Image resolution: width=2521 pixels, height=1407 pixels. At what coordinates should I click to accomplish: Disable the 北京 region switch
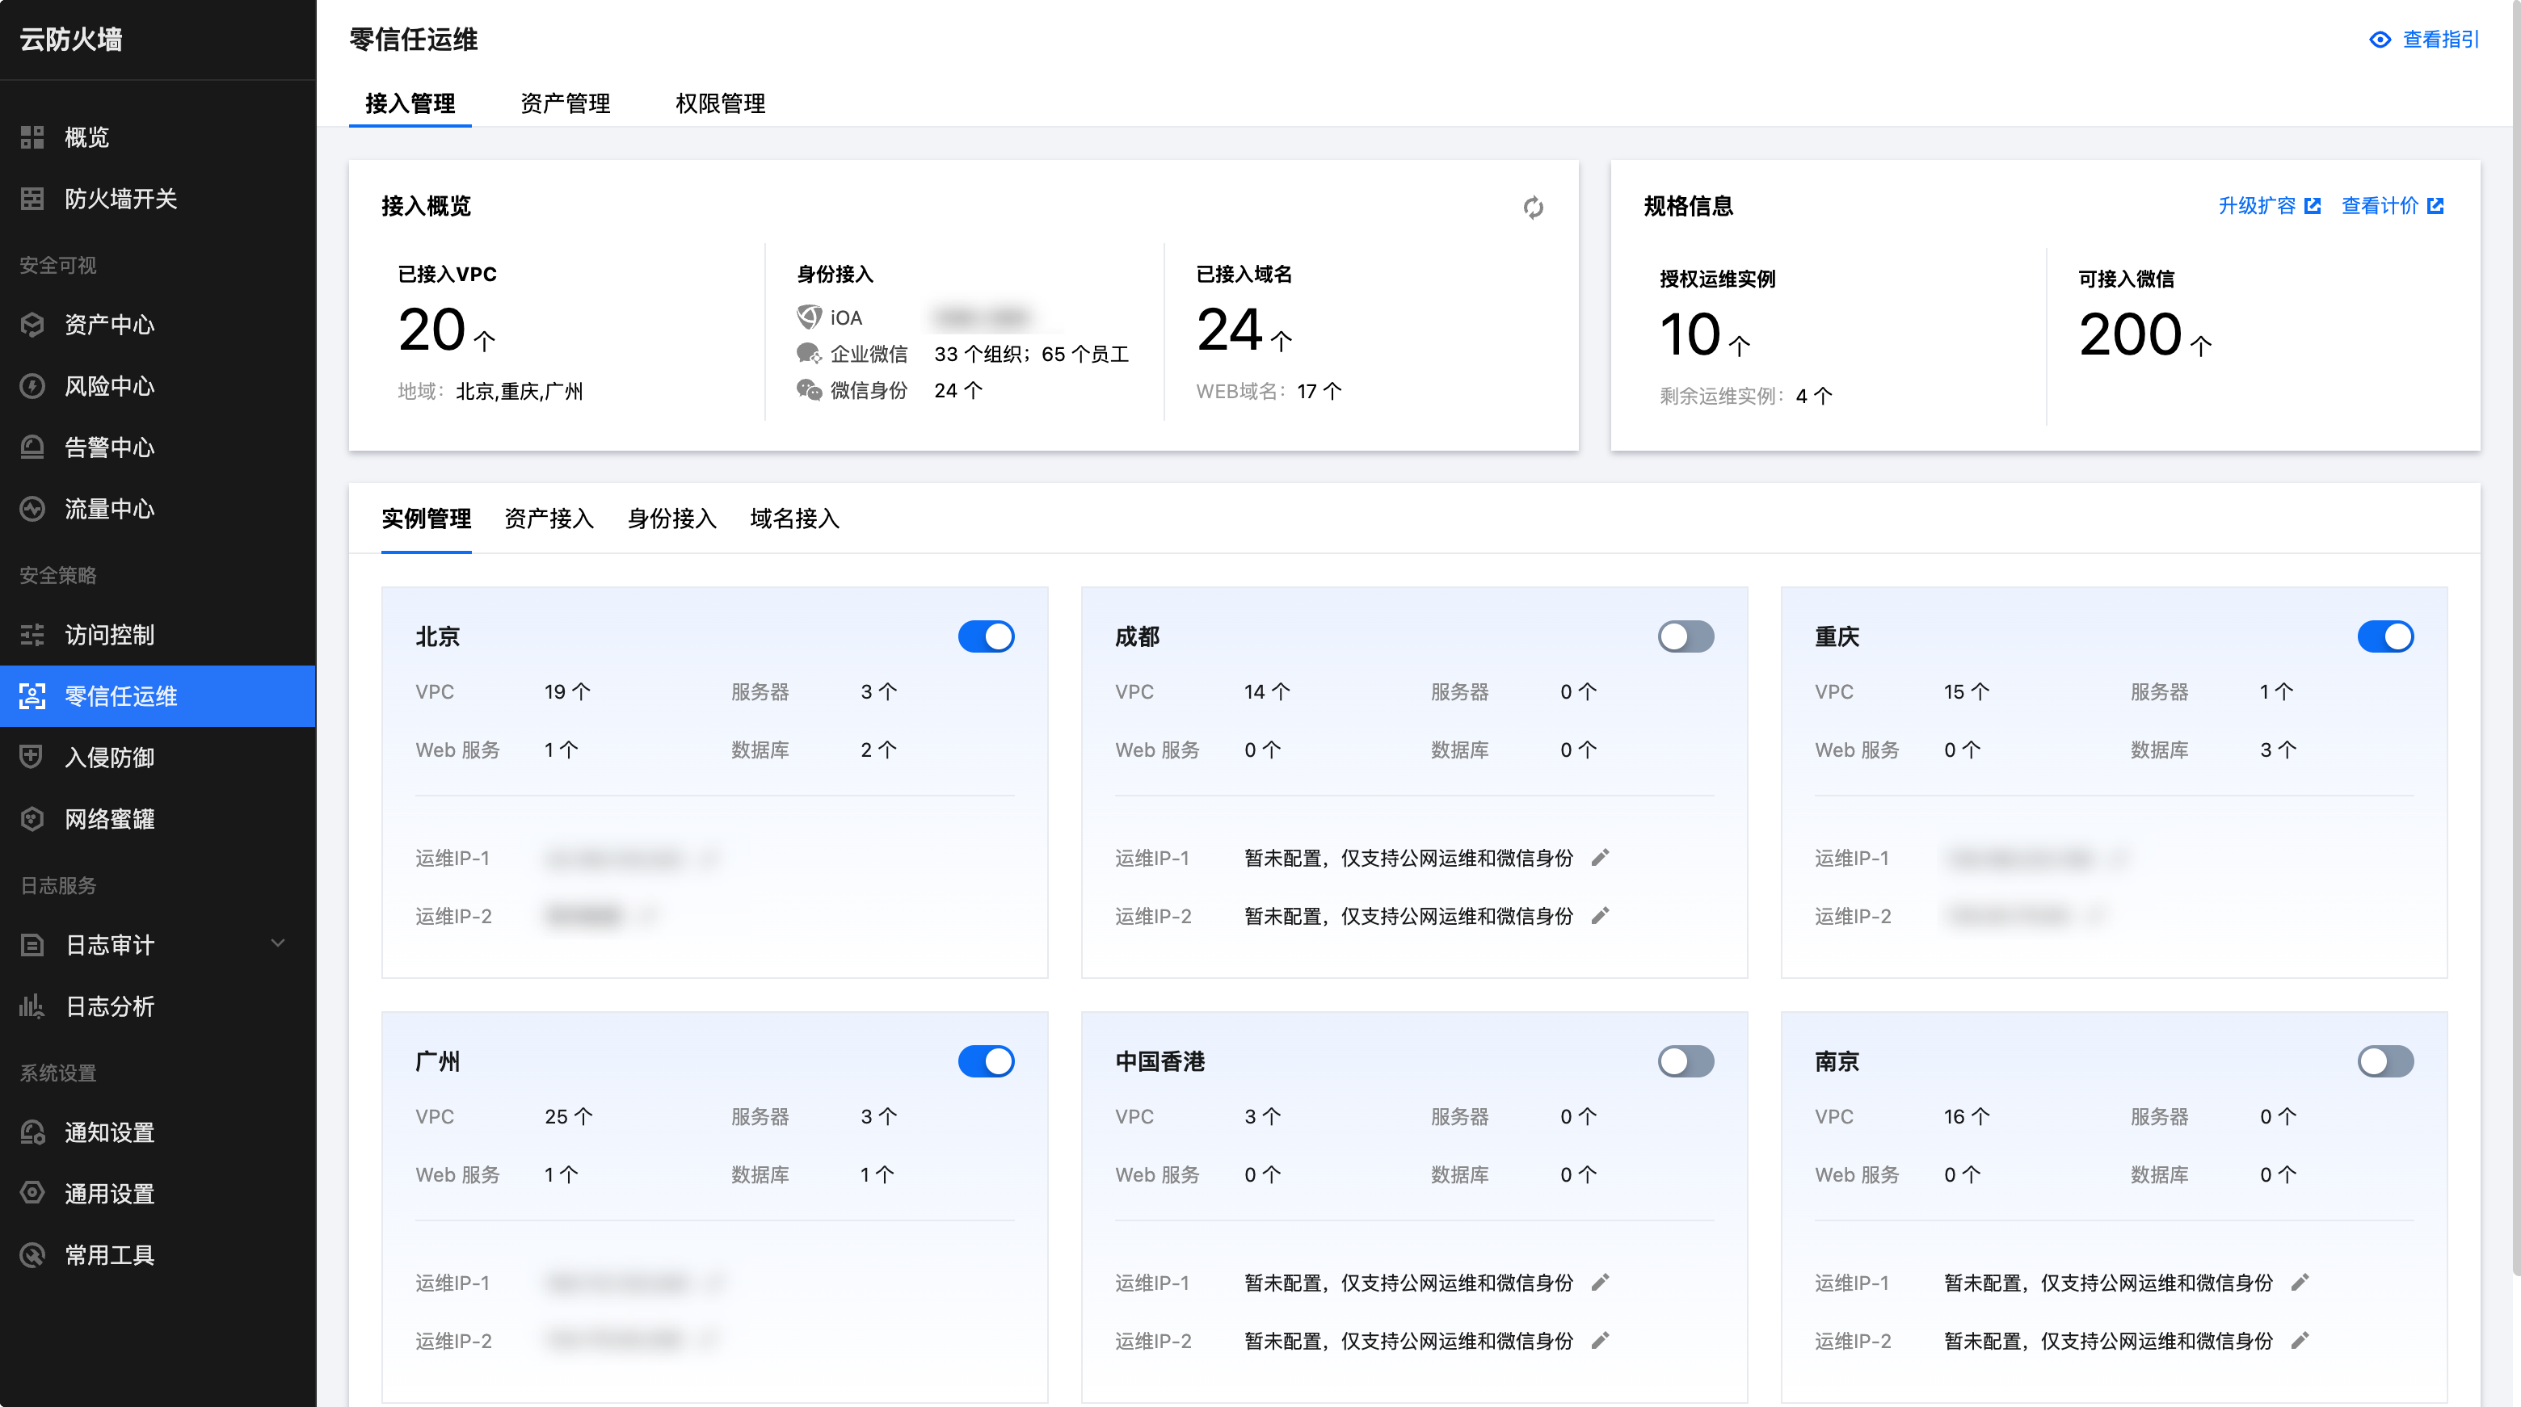[987, 637]
